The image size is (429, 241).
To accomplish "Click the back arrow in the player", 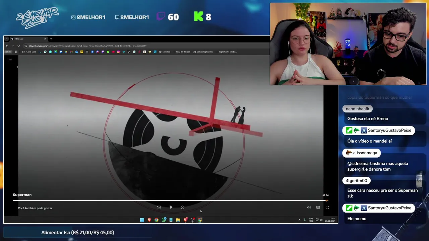I will coord(17,67).
